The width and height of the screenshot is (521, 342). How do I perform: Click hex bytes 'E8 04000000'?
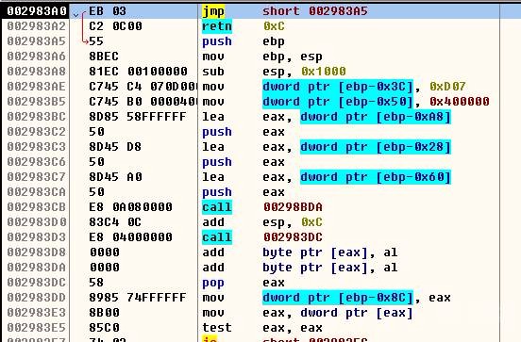click(x=130, y=237)
